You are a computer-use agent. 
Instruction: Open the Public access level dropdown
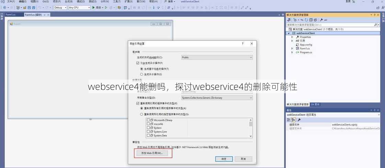217,57
